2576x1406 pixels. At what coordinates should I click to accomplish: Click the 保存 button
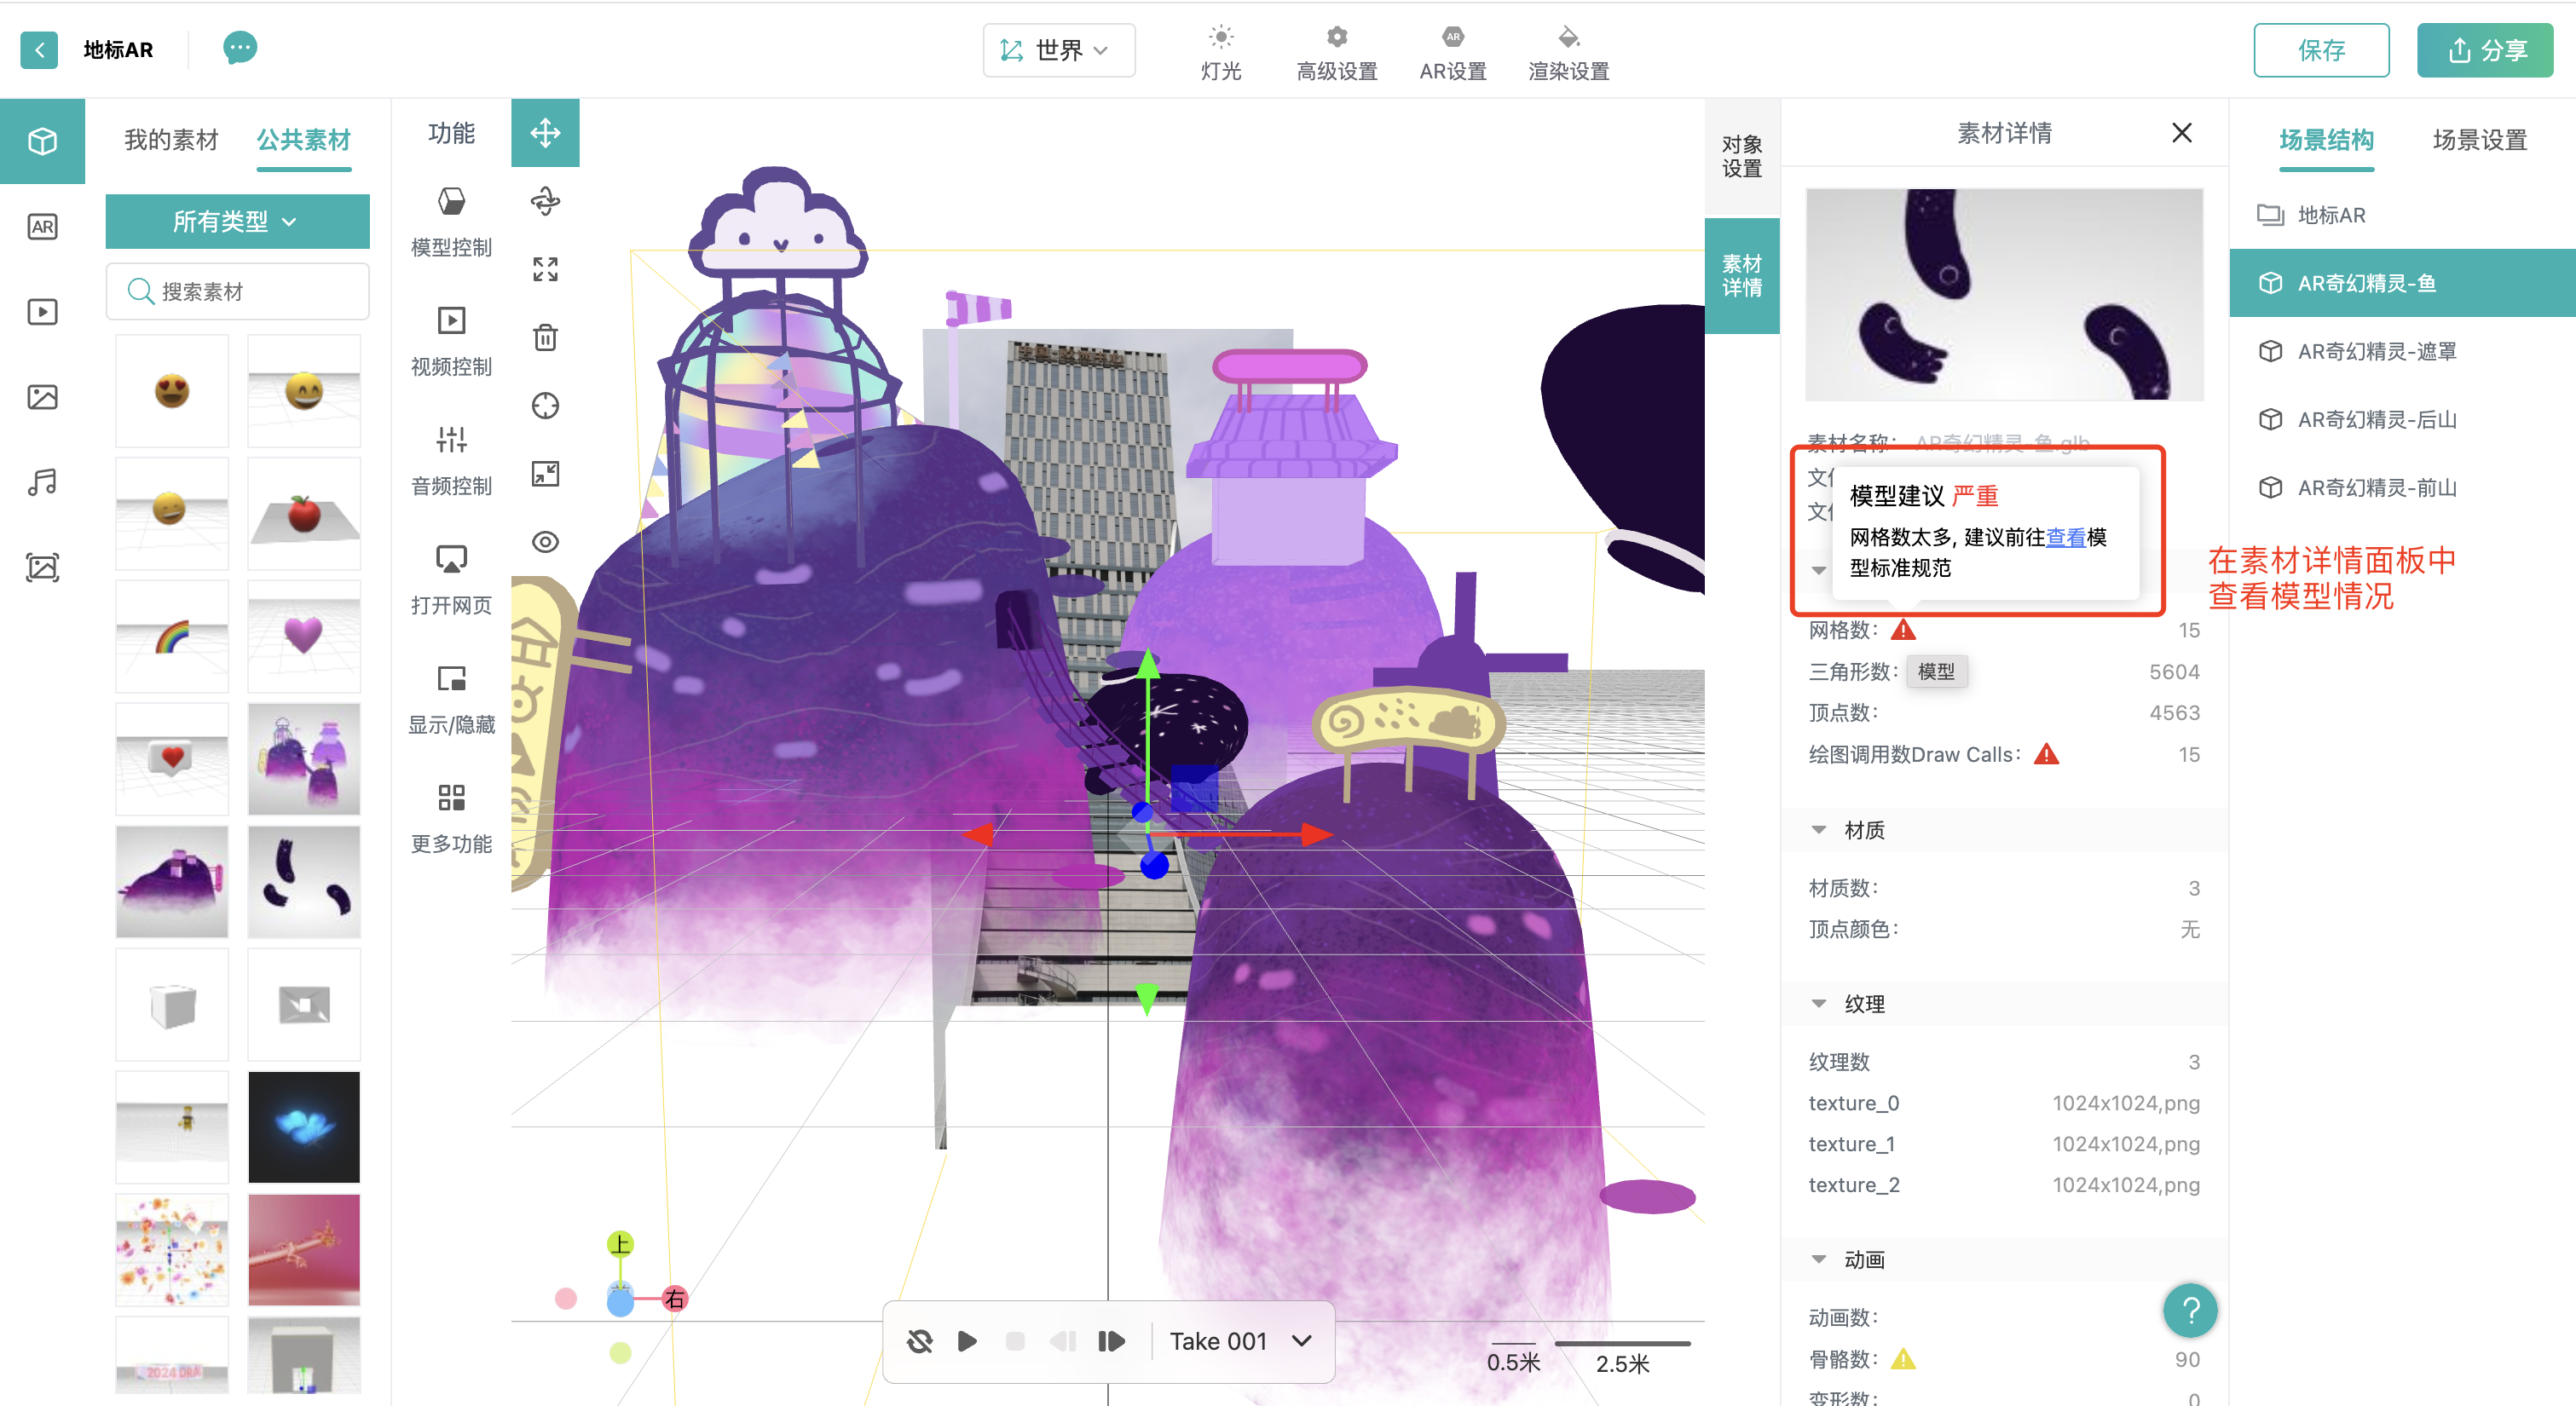[2320, 50]
